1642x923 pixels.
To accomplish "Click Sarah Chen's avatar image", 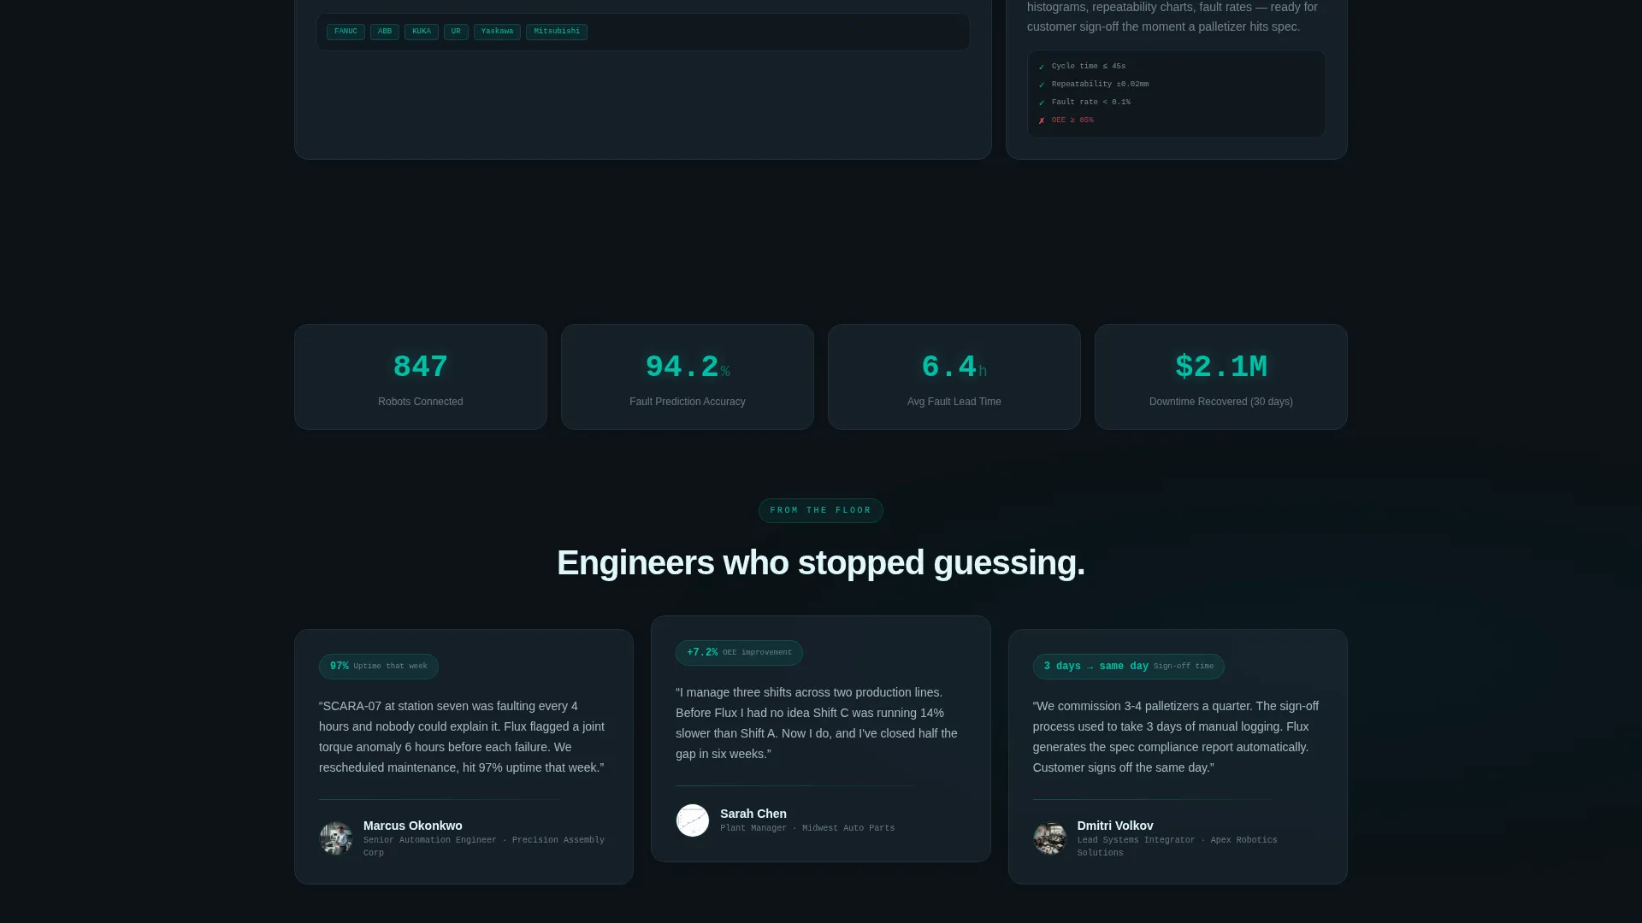I will pyautogui.click(x=693, y=820).
